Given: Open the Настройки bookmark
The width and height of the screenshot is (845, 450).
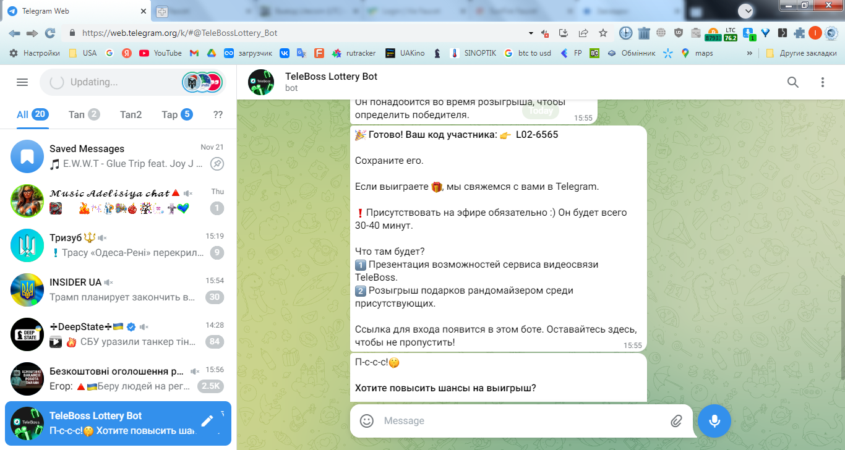Looking at the screenshot, I should tap(35, 53).
